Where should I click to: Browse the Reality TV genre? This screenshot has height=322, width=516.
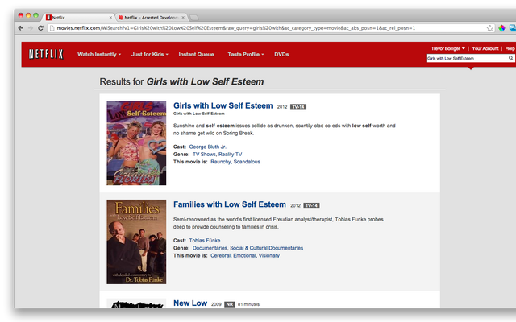pyautogui.click(x=230, y=155)
